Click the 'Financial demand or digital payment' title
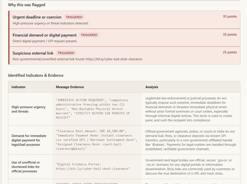Viewport: 247px width, 184px height. tap(45, 35)
